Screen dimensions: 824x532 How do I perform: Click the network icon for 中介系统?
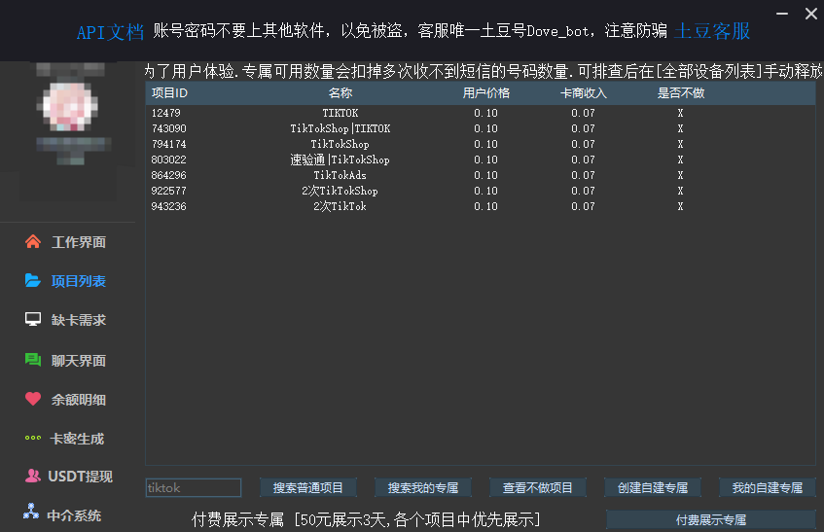pos(31,511)
